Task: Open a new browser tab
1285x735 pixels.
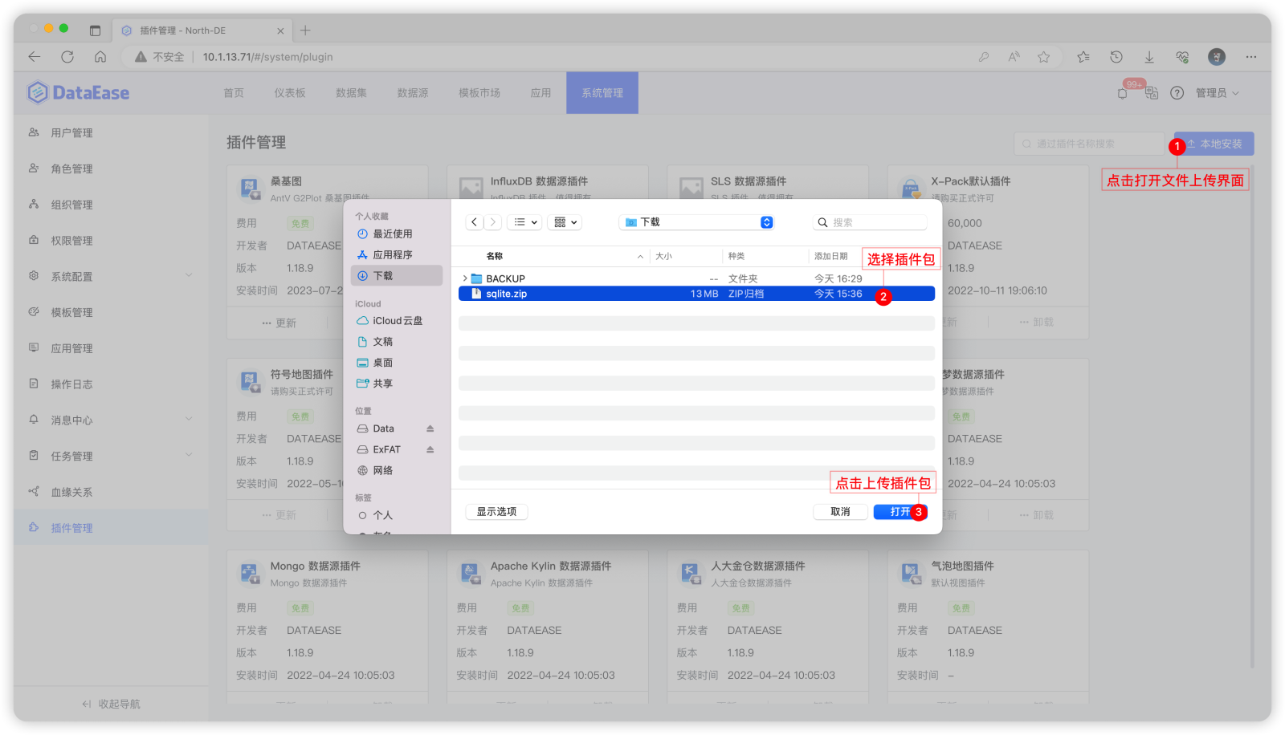Action: click(x=305, y=30)
